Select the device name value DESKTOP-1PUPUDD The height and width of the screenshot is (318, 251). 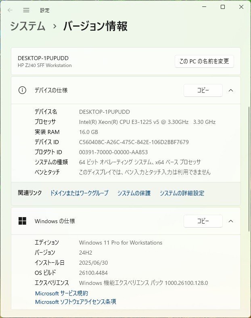pos(105,112)
